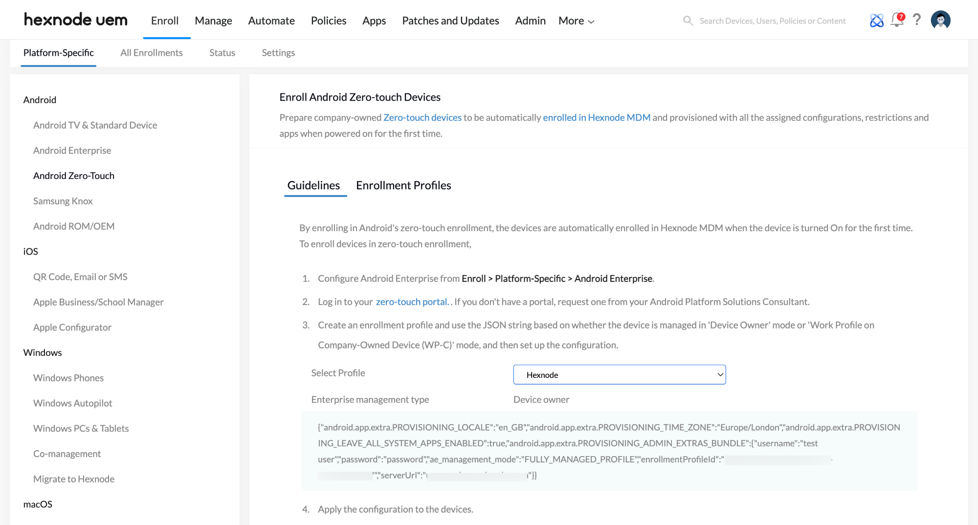
Task: Select QR Code, Email or SMS
Action: [x=80, y=277]
